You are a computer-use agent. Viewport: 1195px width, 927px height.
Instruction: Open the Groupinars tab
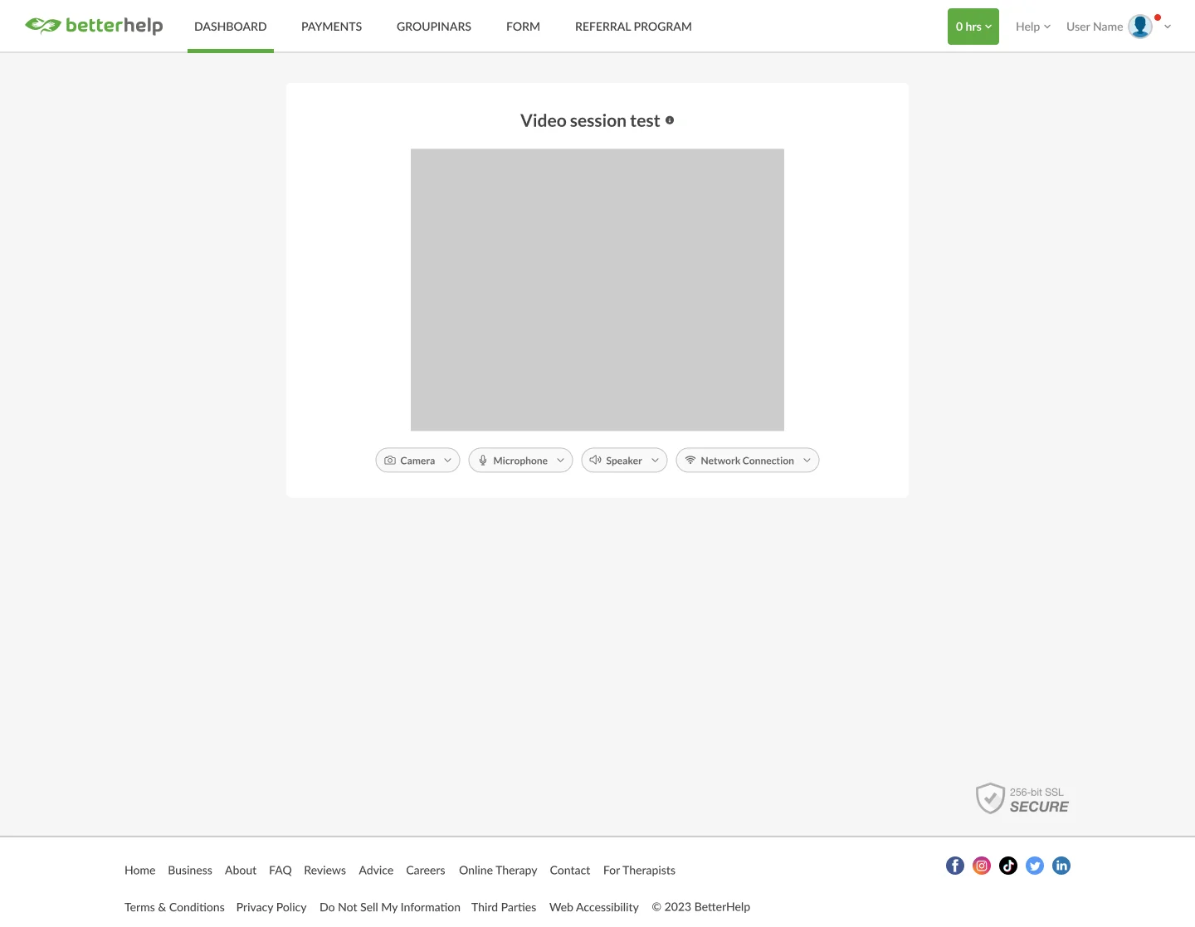(434, 27)
